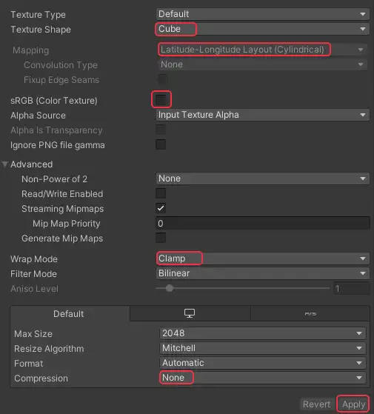Open the Texture Shape dropdown showing Cube

coord(263,29)
